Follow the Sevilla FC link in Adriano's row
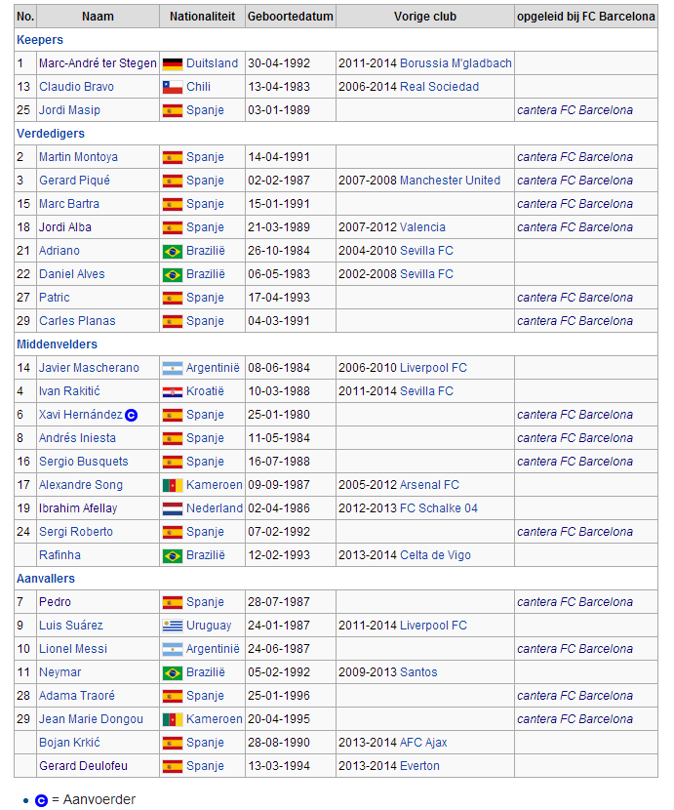The height and width of the screenshot is (810, 674). 426,251
